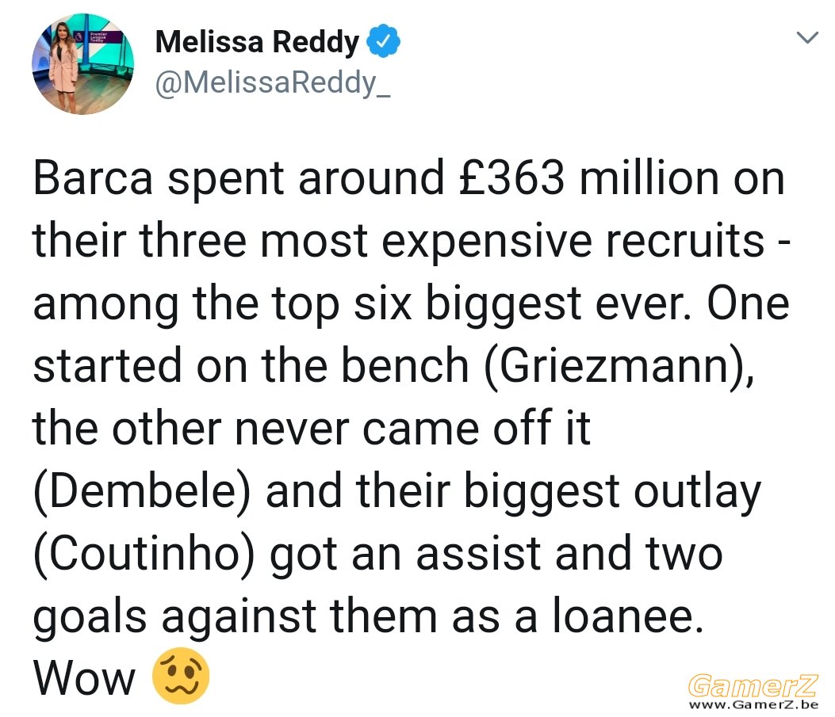The height and width of the screenshot is (717, 835).
Task: Click the word Wow before emoji
Action: coord(84,678)
